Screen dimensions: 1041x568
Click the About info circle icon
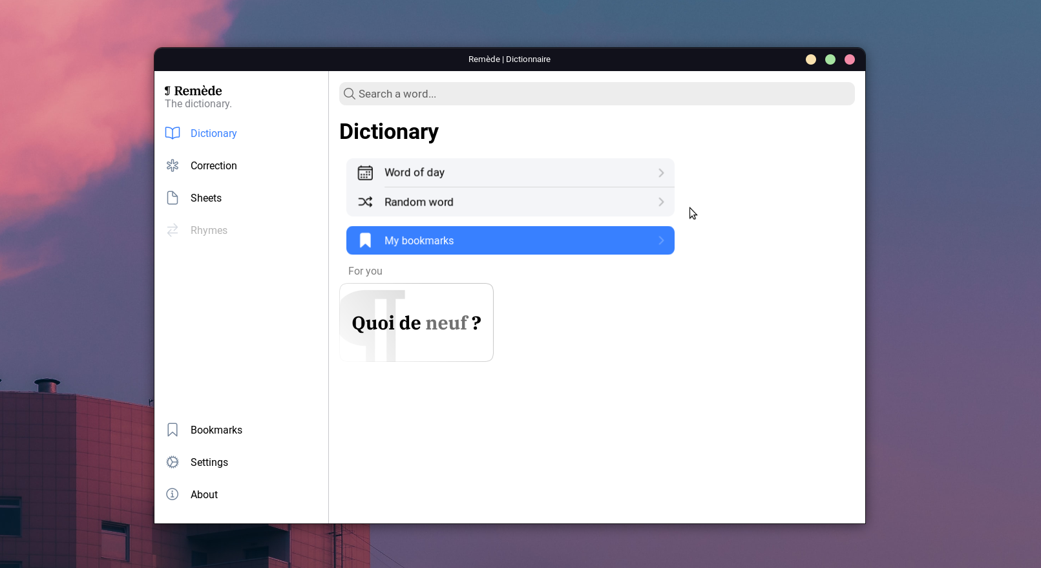point(173,494)
